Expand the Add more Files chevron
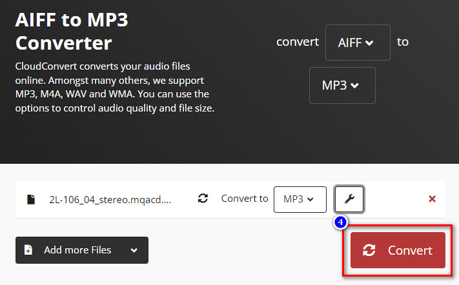 tap(134, 250)
